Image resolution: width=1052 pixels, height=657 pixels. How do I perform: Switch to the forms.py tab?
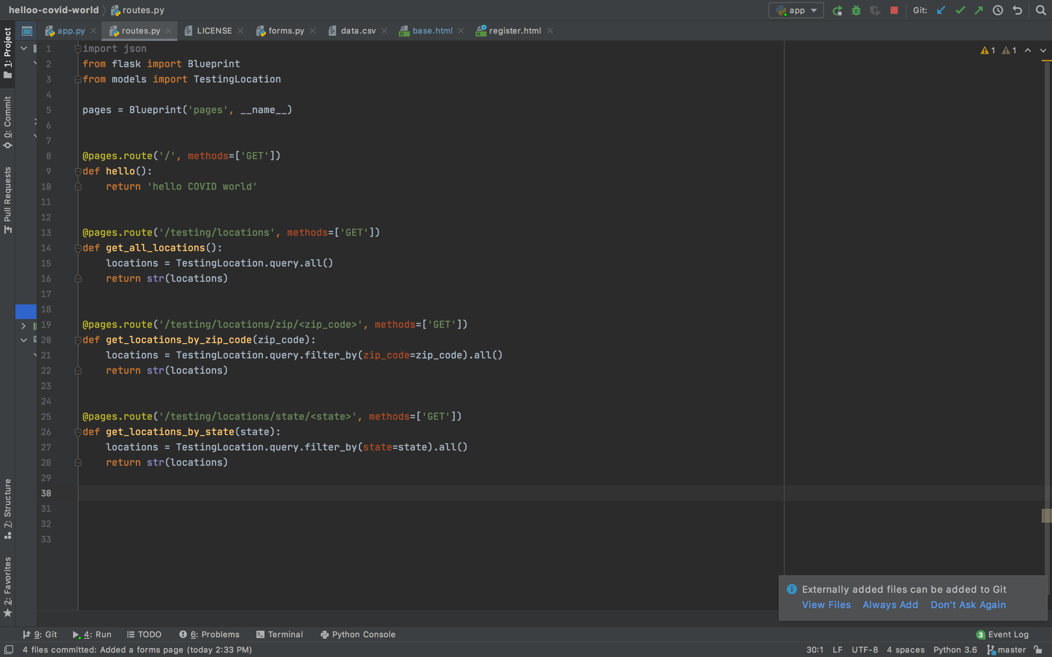click(x=286, y=31)
